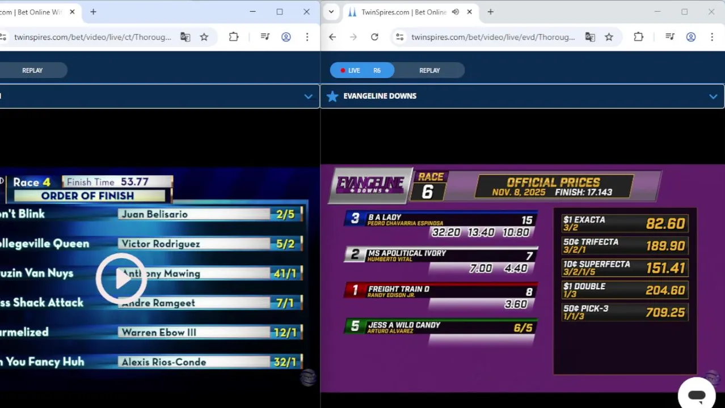Click the 50¢ Trifecta payout 189.90

665,245
